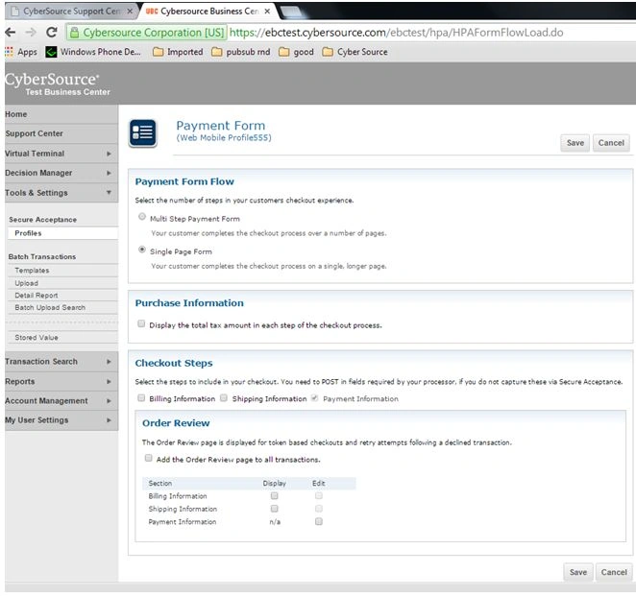Expand the Virtual Terminal menu arrow
636x596 pixels.
click(x=109, y=154)
